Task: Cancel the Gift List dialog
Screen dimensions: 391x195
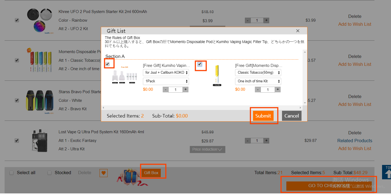Action: tap(292, 116)
